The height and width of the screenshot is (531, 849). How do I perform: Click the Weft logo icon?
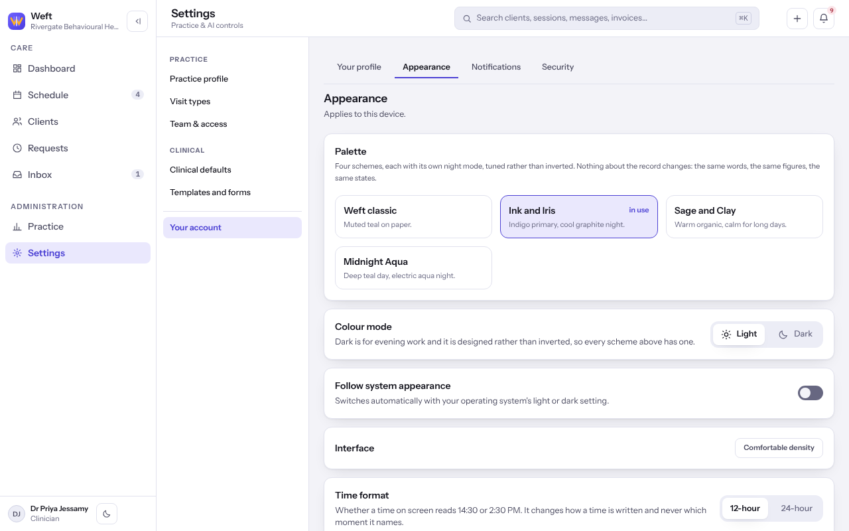(x=17, y=21)
